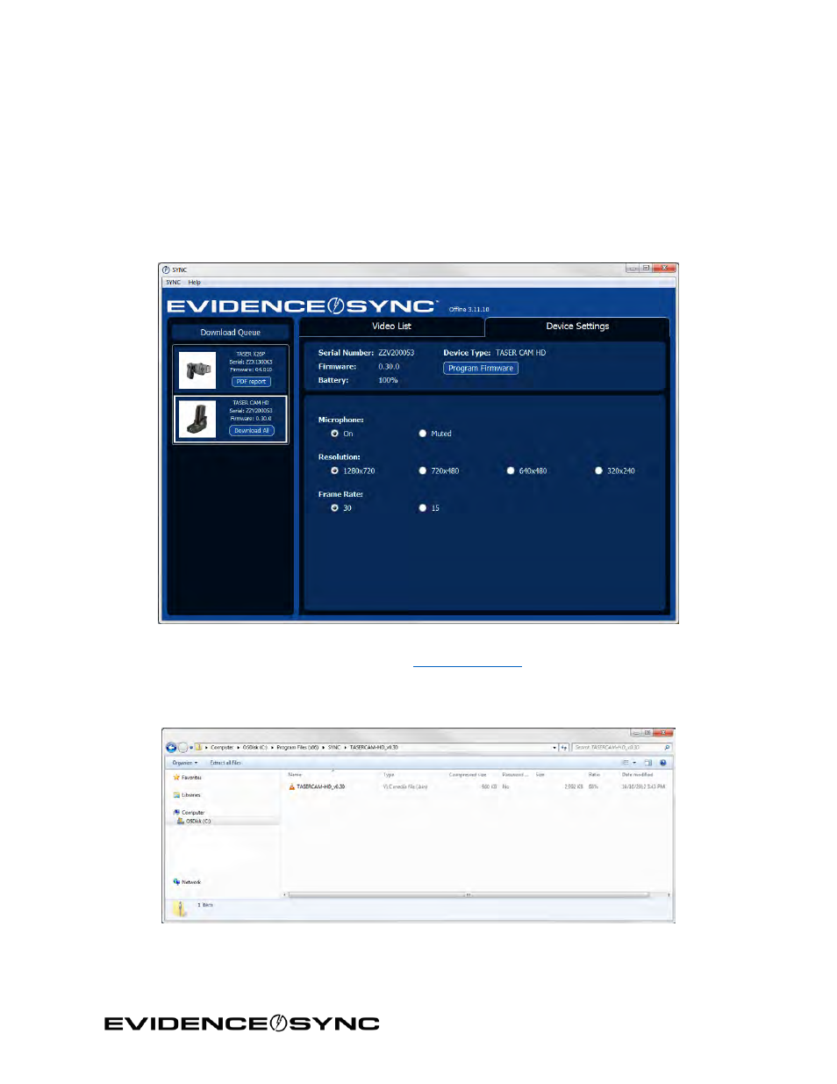Minimize the SYNC window

click(x=632, y=269)
